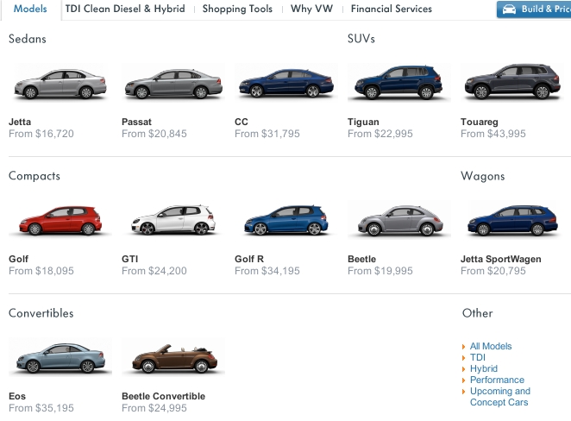
Task: Select the silver Jetta car image
Action: [x=60, y=84]
